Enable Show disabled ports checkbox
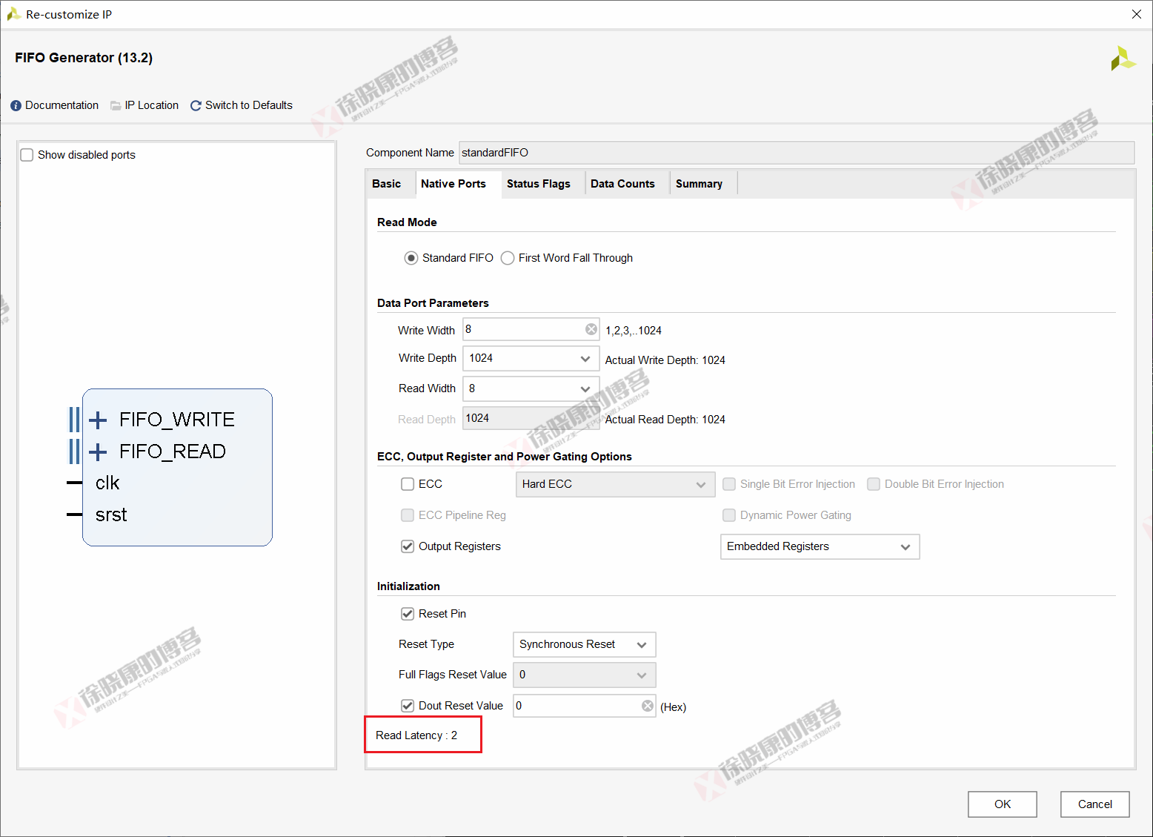 [x=27, y=155]
